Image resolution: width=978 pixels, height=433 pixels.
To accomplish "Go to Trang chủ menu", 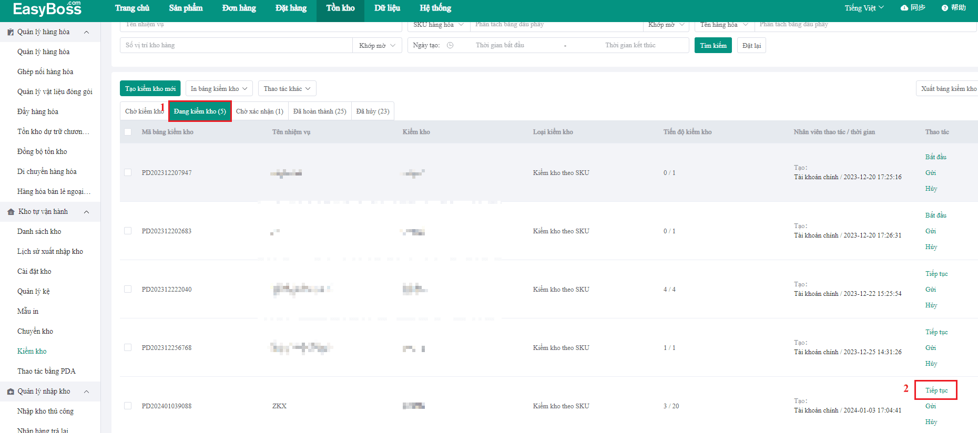I will (132, 8).
